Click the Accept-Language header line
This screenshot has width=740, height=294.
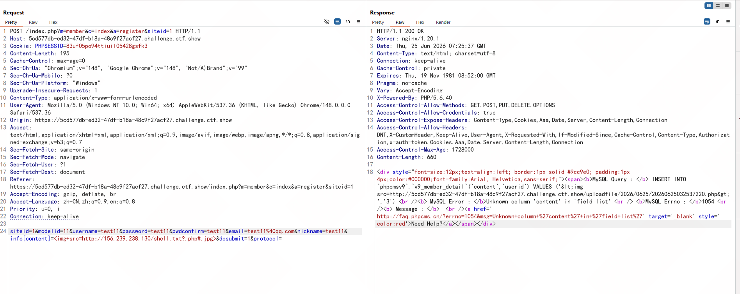click(73, 202)
